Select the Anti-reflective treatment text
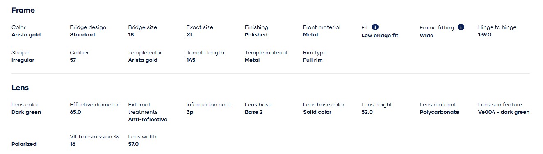Image resolution: width=543 pixels, height=154 pixels. [x=148, y=120]
